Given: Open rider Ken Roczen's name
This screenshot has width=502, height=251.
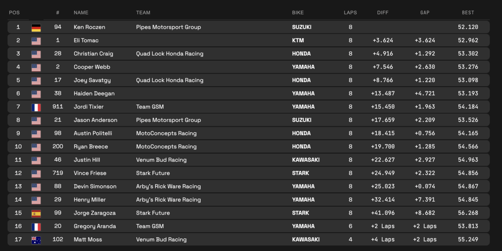Looking at the screenshot, I should tap(89, 27).
